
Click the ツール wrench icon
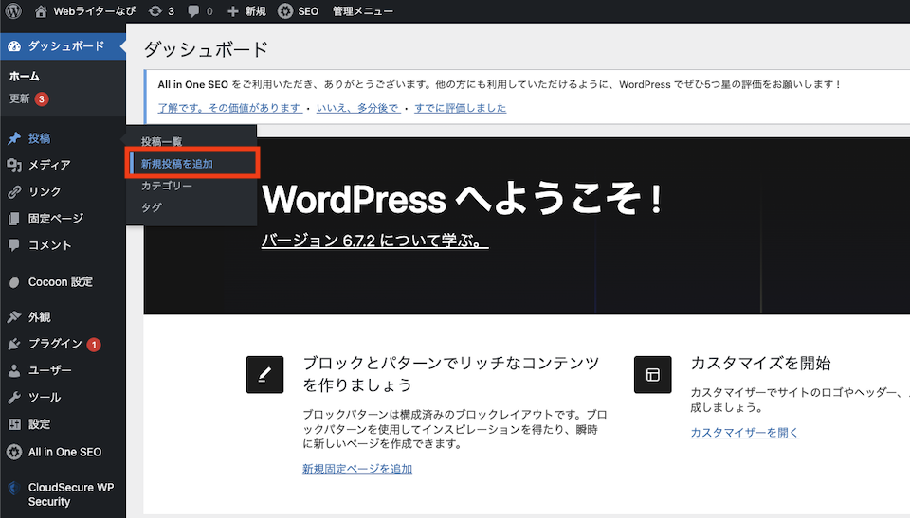pyautogui.click(x=14, y=398)
